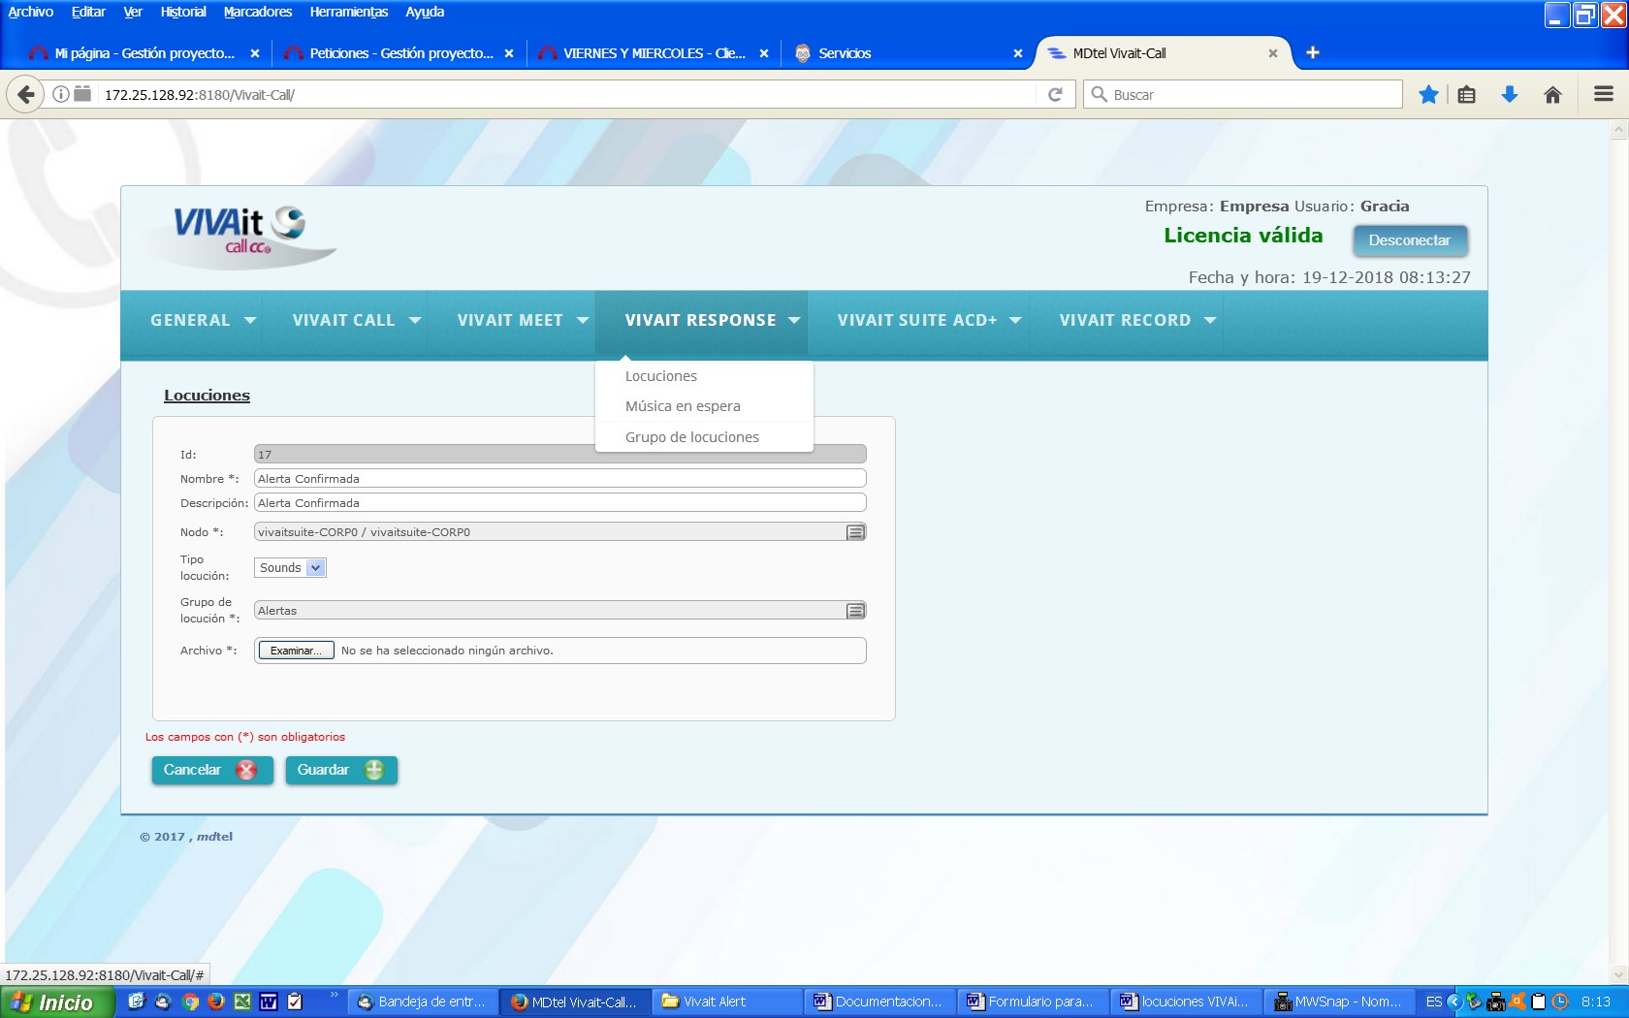The height and width of the screenshot is (1018, 1629).
Task: Expand the VIVAIT RECORD menu
Action: [1136, 320]
